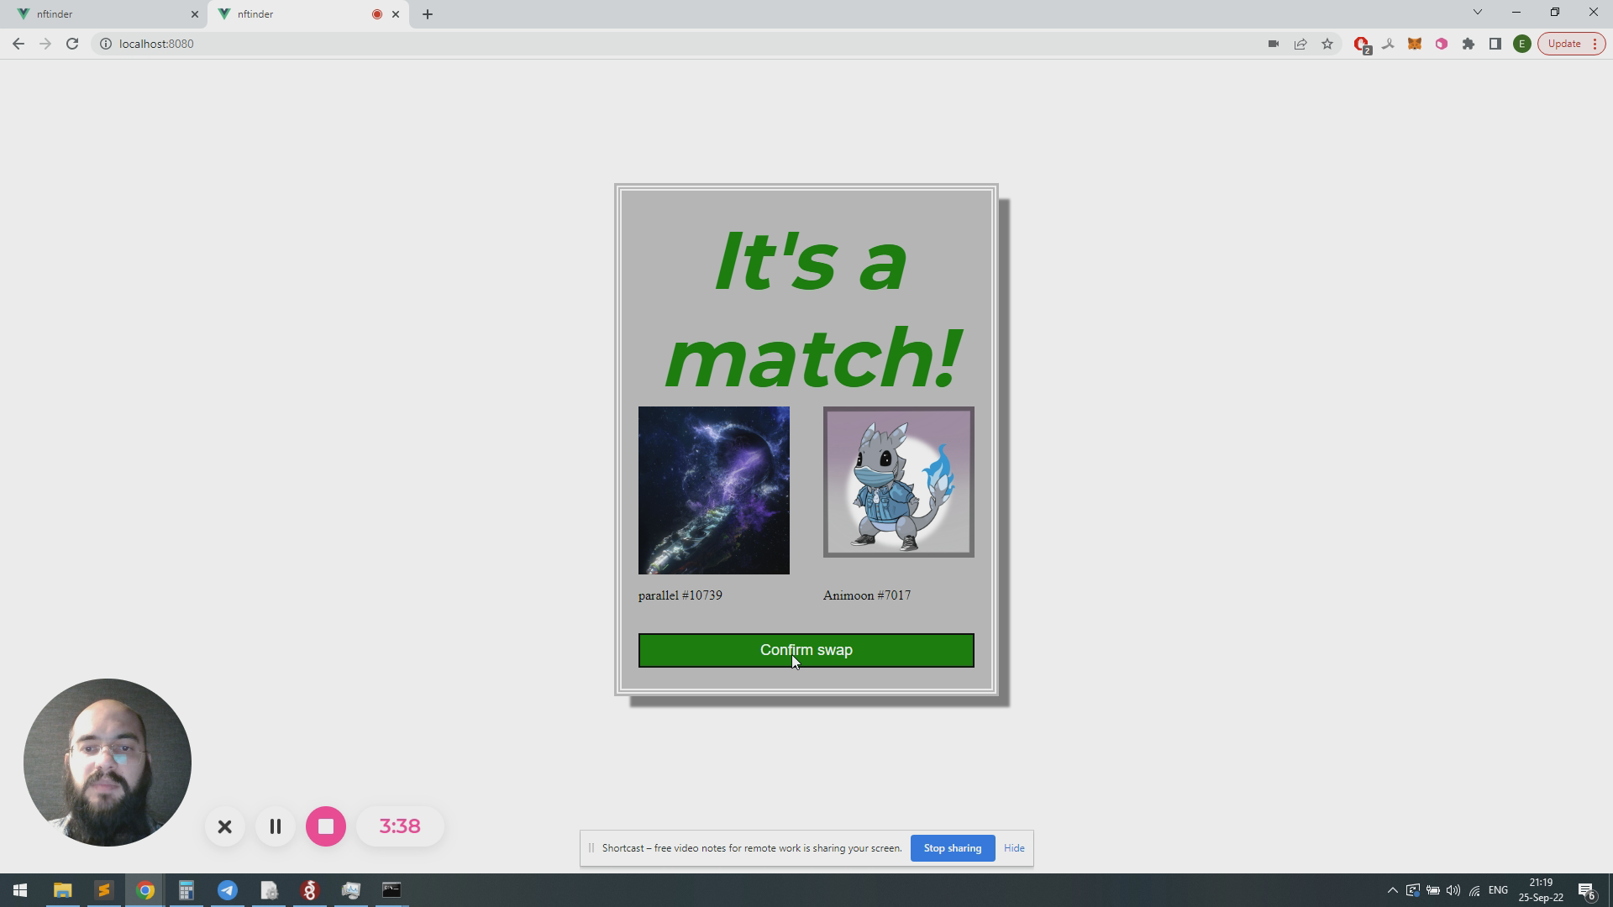Open the Wi-Fi network panel
1613x907 pixels.
1474,890
